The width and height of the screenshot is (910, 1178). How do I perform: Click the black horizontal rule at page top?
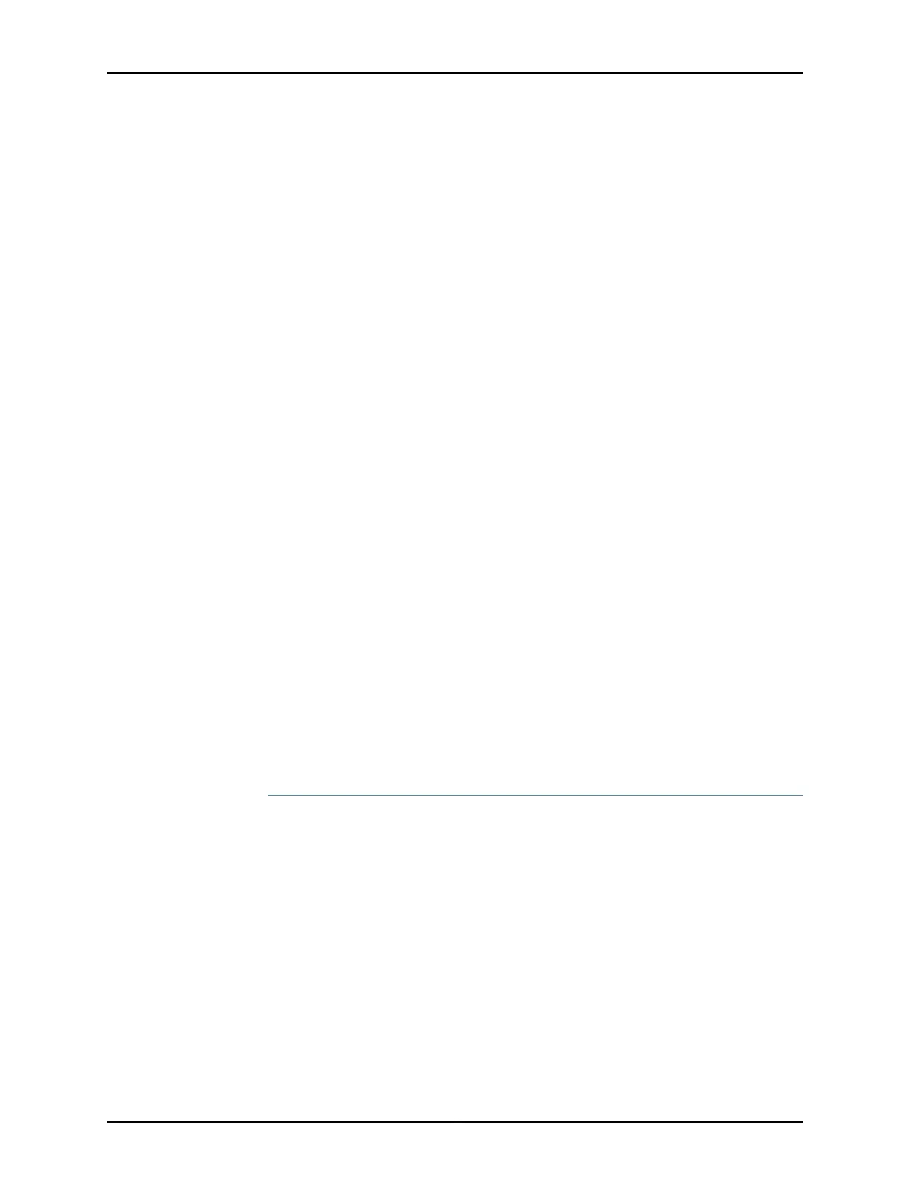click(455, 73)
